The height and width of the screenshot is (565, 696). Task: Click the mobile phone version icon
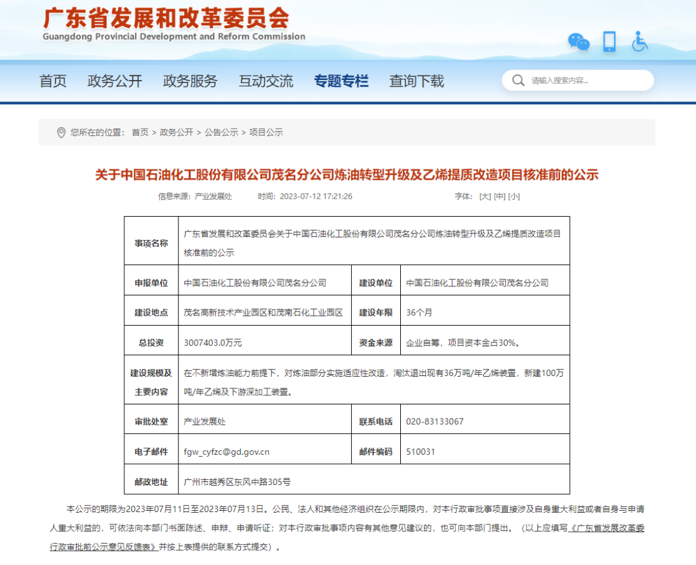coord(609,42)
